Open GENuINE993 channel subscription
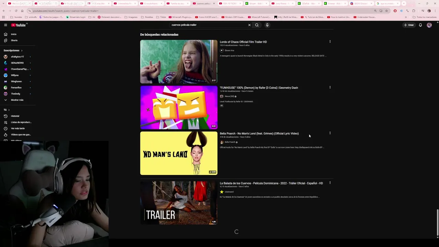This screenshot has width=439, height=247. 17,63
